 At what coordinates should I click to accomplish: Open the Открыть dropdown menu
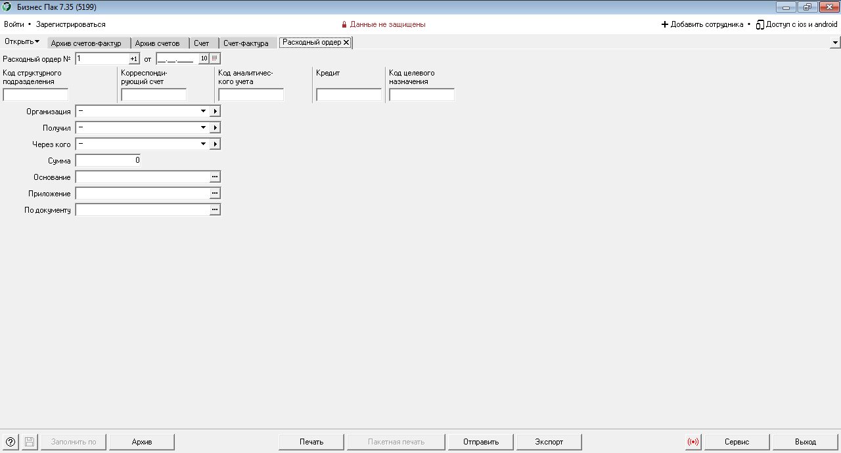pos(22,42)
